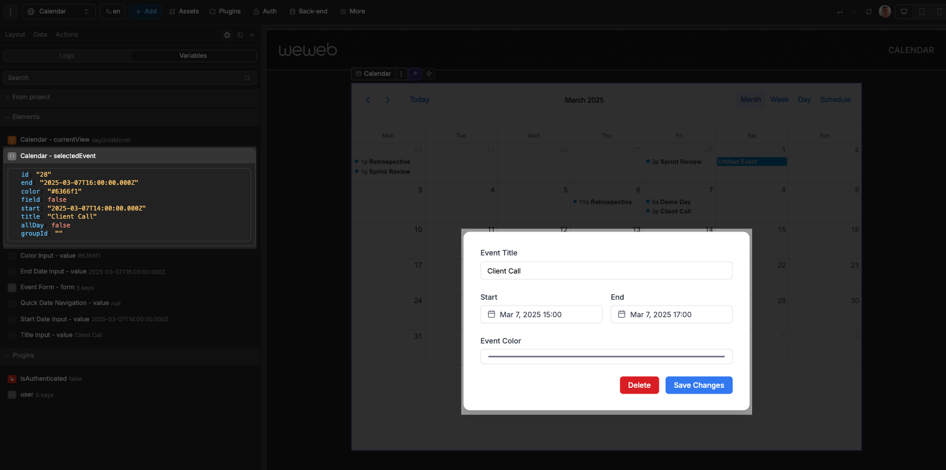Screen dimensions: 946x470
Task: Select desktop preview mode
Action: (x=904, y=12)
